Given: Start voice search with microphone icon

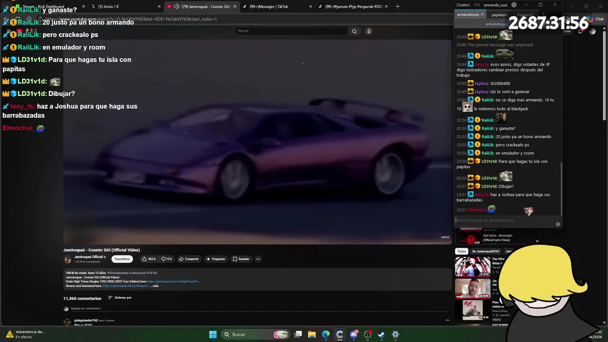Looking at the screenshot, I should (369, 31).
